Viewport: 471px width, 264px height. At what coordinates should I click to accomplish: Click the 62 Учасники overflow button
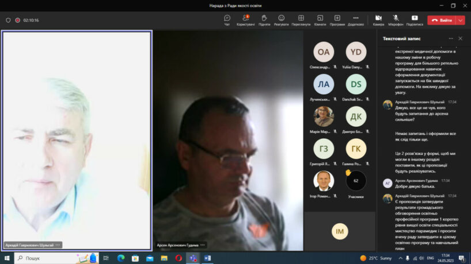356,181
